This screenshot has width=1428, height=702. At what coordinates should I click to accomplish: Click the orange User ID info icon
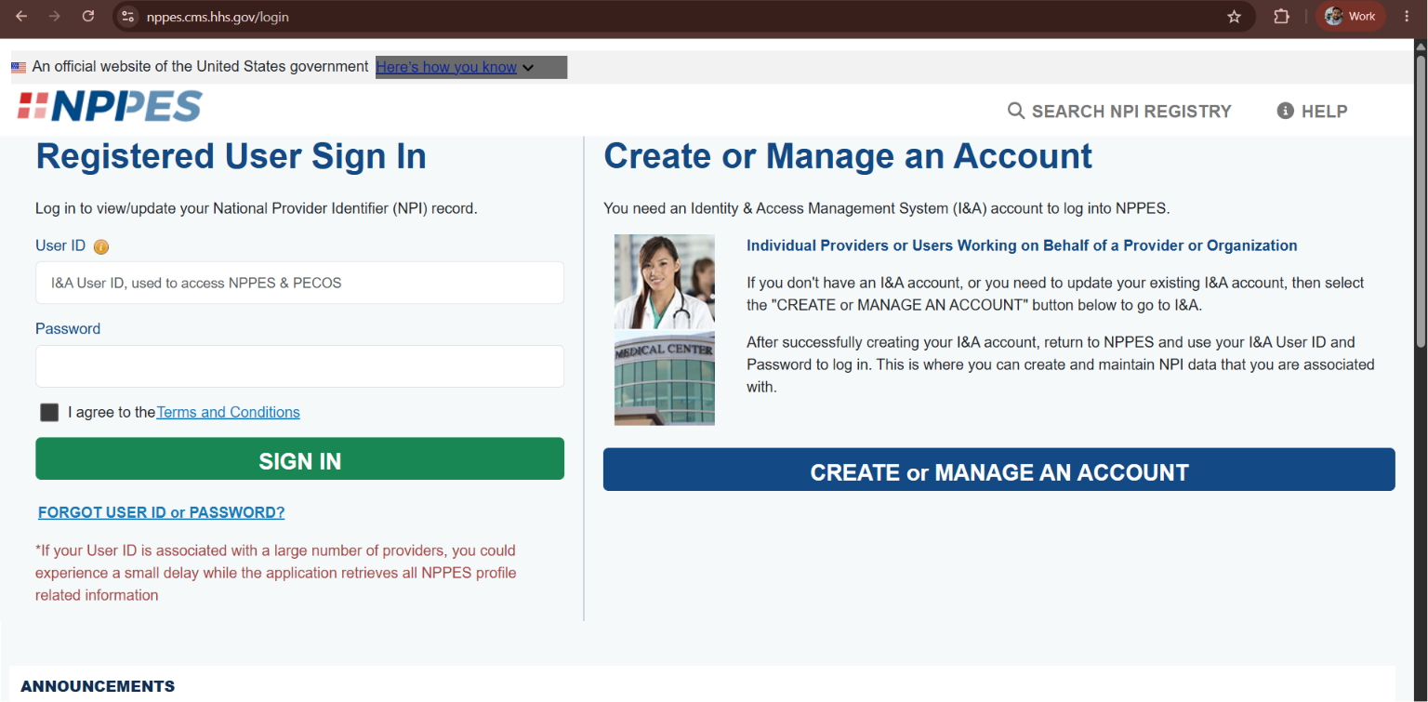(x=101, y=247)
